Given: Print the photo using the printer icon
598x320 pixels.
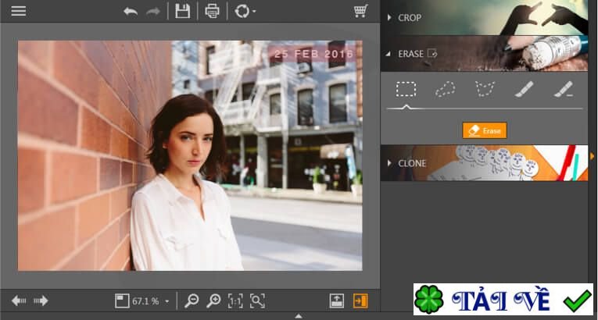Looking at the screenshot, I should click(x=212, y=11).
